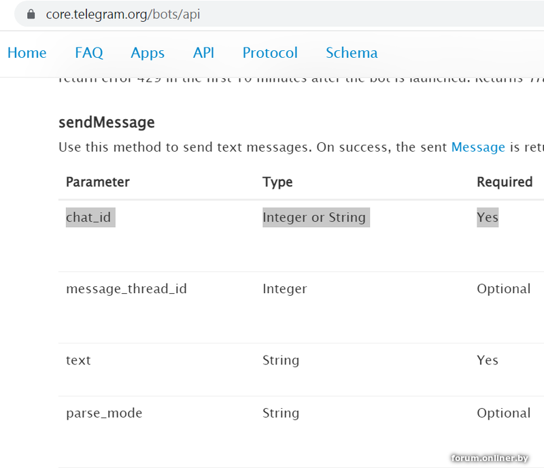This screenshot has width=544, height=474.
Task: Go to the FAQ navigation item
Action: tap(89, 53)
